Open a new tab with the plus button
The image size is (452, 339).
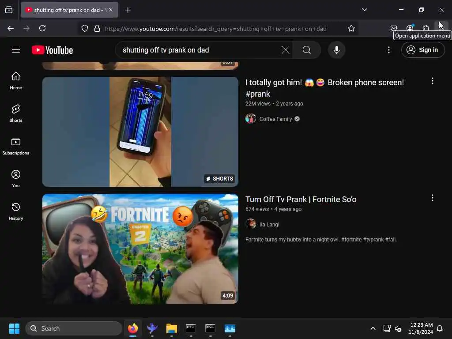[128, 10]
